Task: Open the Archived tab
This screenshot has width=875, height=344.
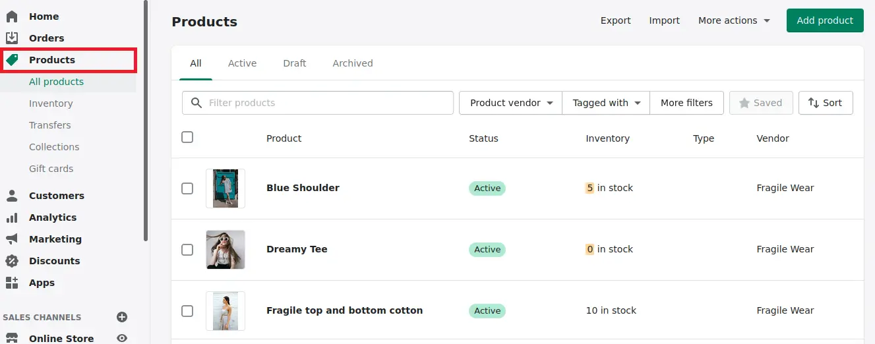Action: (x=353, y=63)
